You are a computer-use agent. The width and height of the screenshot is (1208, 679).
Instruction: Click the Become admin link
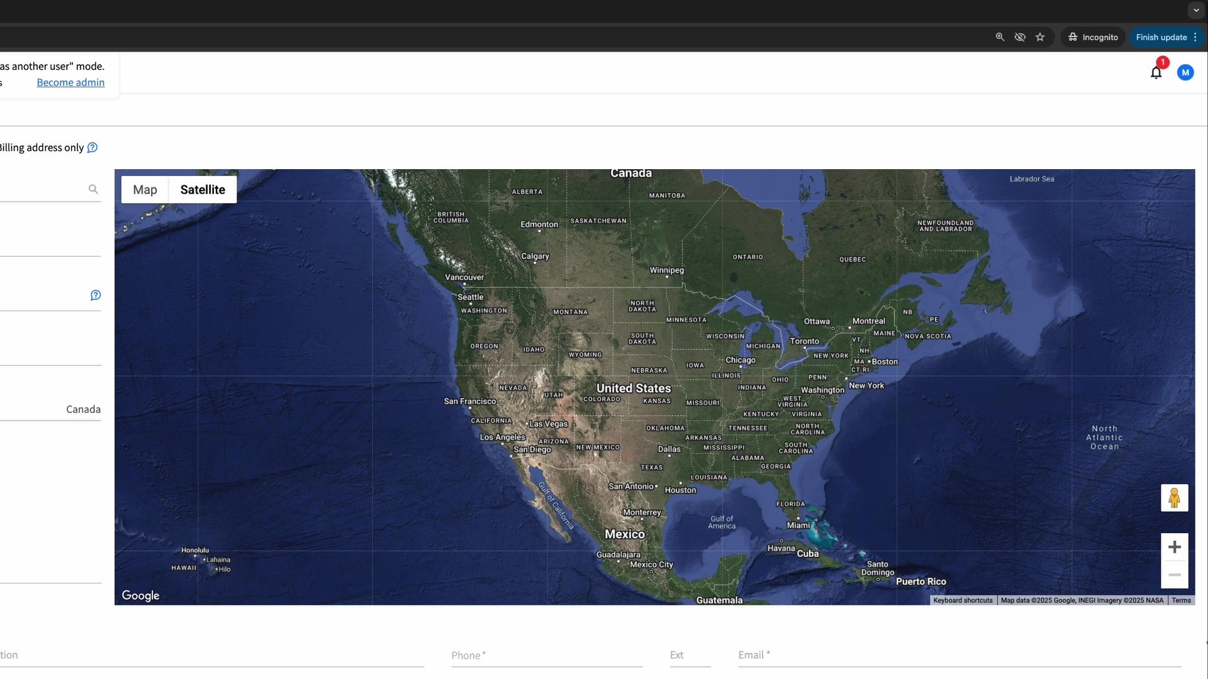pyautogui.click(x=70, y=82)
